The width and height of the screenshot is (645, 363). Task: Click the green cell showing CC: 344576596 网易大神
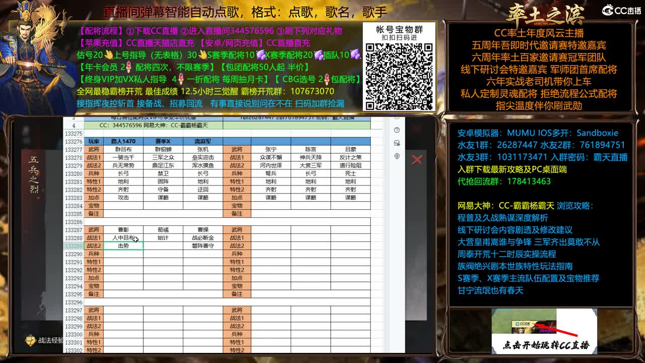[154, 126]
